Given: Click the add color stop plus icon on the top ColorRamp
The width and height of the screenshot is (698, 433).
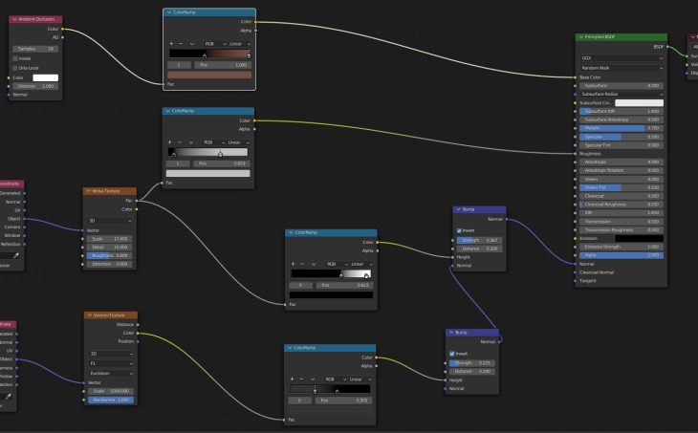Looking at the screenshot, I should point(171,43).
